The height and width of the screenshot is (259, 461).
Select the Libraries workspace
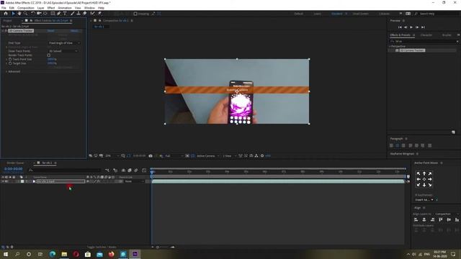pos(384,14)
